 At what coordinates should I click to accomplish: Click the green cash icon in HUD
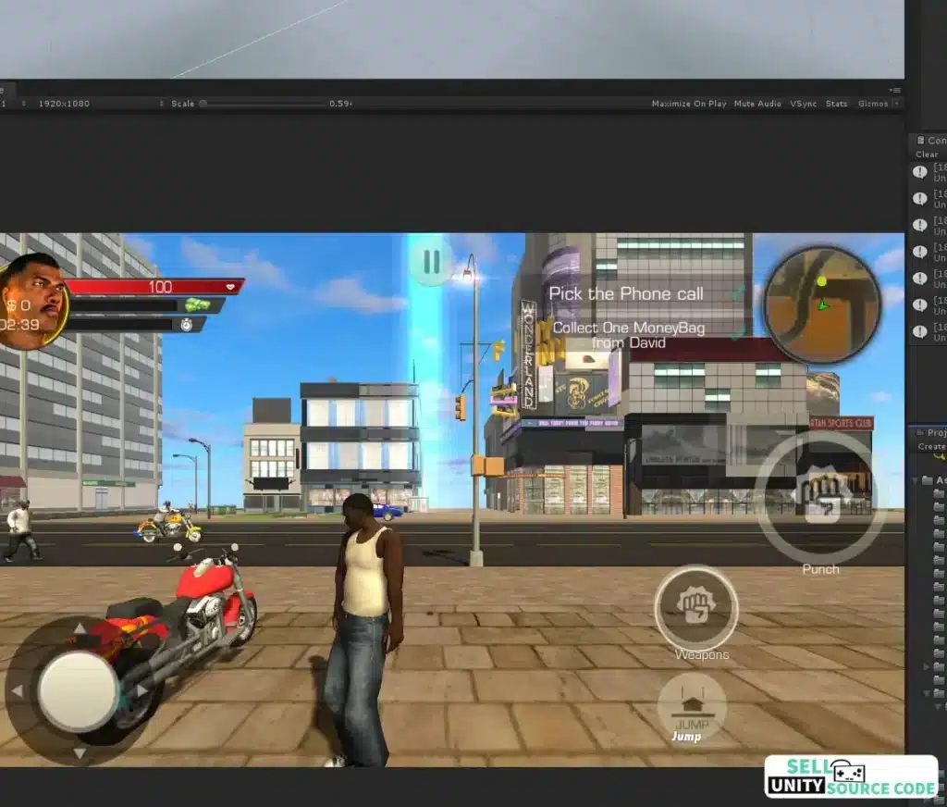[x=197, y=304]
